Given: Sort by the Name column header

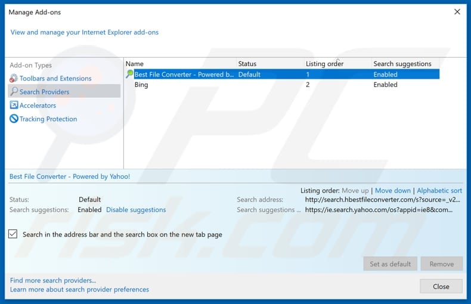Looking at the screenshot, I should (180, 64).
